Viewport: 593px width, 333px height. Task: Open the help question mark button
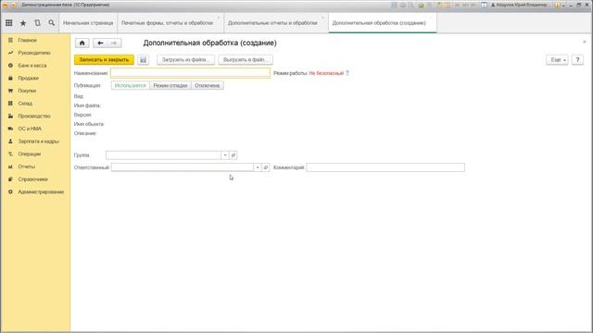(x=577, y=59)
